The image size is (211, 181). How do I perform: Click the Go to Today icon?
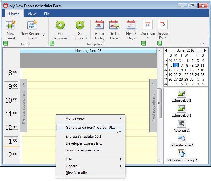pos(99,25)
